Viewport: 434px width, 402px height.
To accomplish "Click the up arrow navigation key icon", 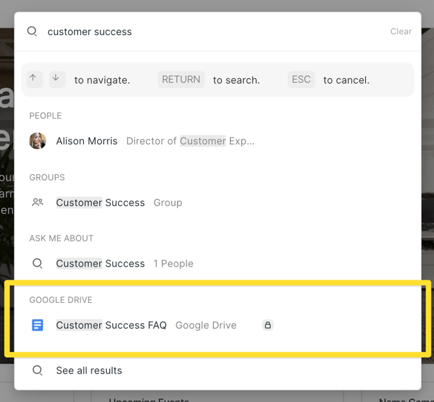I will tap(34, 79).
